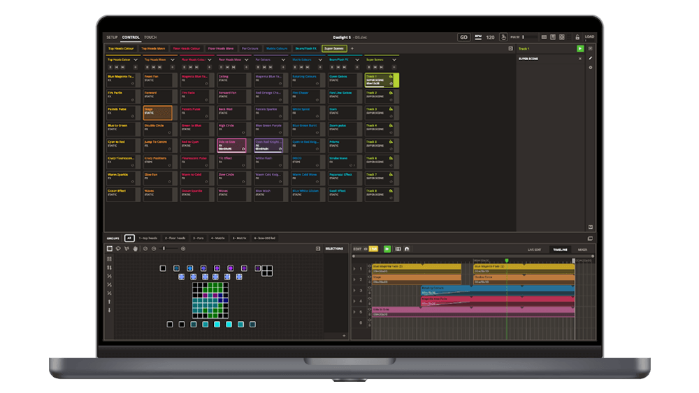Click the lasso selection tool icon
This screenshot has width=699, height=393.
118,248
